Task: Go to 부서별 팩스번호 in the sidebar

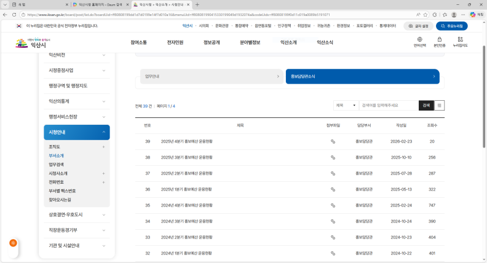Action: click(62, 191)
